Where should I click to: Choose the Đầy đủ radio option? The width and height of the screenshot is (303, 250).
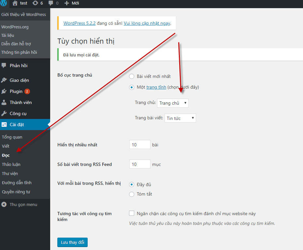point(132,184)
